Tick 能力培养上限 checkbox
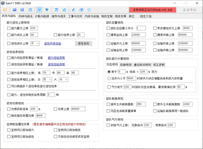This screenshot has width=203, height=149. click(x=55, y=35)
